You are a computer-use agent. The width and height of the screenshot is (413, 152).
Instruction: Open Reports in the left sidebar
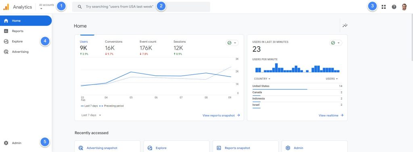click(26, 31)
